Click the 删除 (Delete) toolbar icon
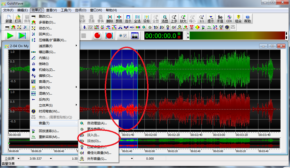Image resolution: width=290 pixels, height=168 pixels. point(110,19)
